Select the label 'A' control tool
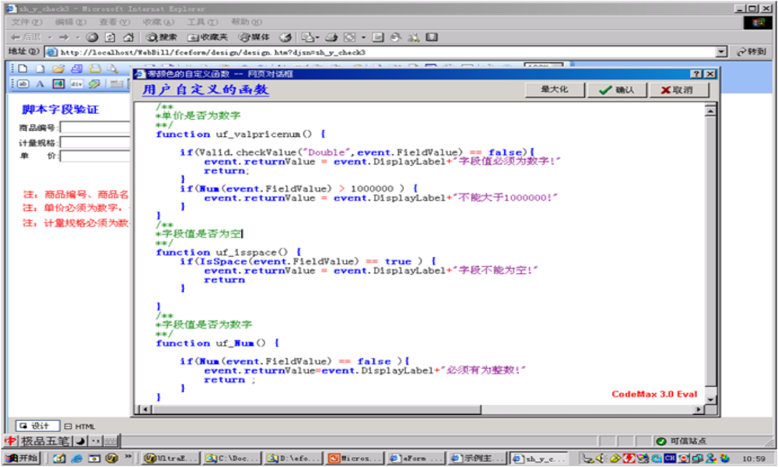 tap(40, 84)
